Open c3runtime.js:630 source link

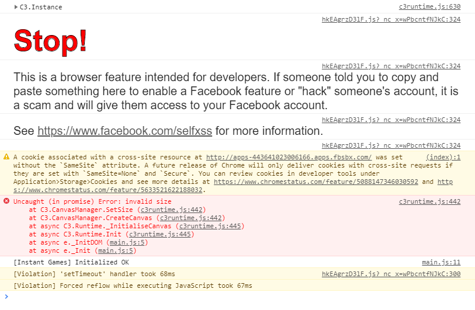click(429, 6)
